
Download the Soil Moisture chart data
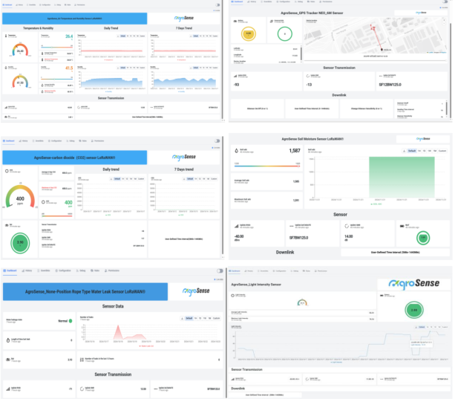pyautogui.click(x=404, y=151)
